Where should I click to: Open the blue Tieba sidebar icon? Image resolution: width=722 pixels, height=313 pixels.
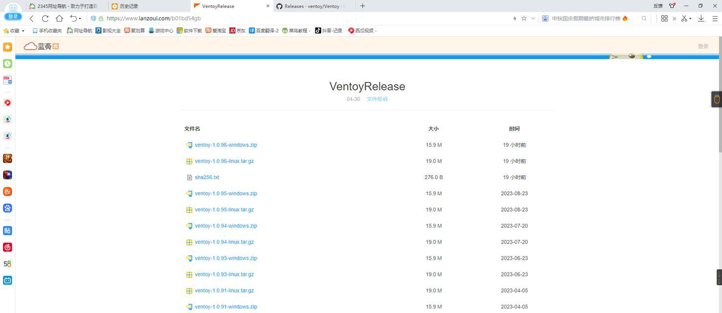tap(7, 231)
